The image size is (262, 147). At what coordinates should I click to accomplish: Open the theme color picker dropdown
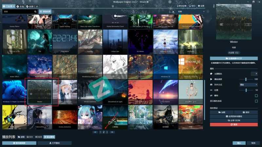tap(254, 74)
